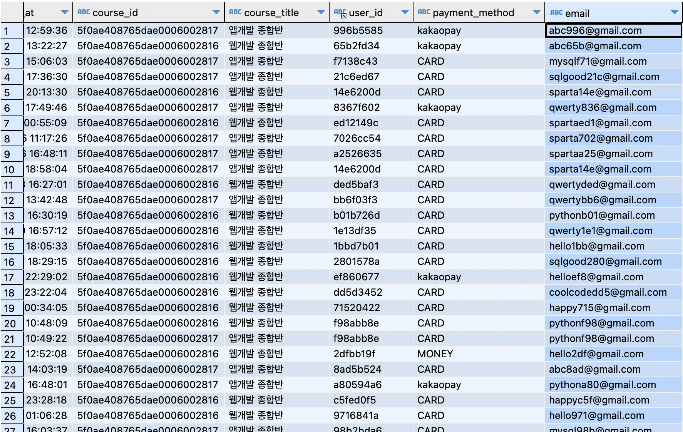Select the course_title column header
The width and height of the screenshot is (683, 432).
[277, 13]
